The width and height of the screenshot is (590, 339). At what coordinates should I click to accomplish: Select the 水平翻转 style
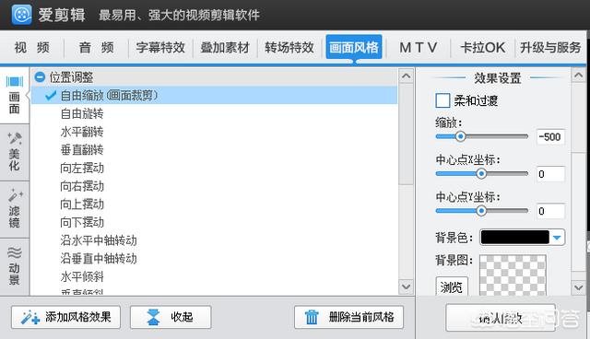pyautogui.click(x=82, y=132)
